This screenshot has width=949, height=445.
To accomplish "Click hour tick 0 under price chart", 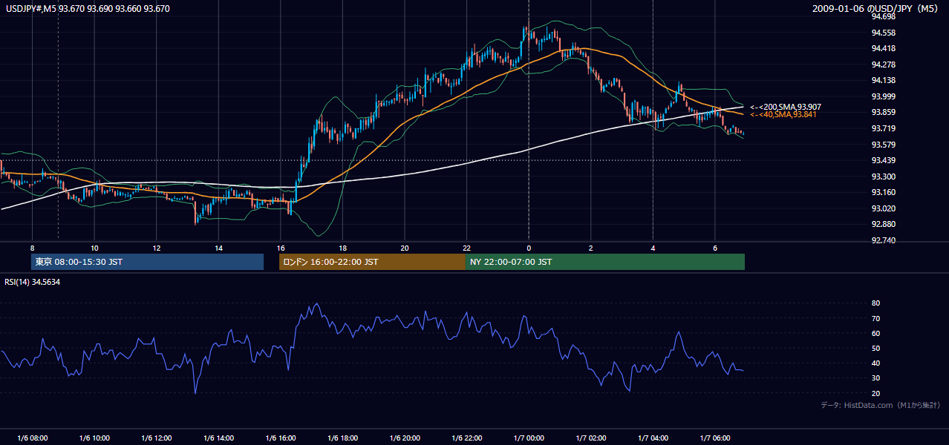I will (x=529, y=248).
